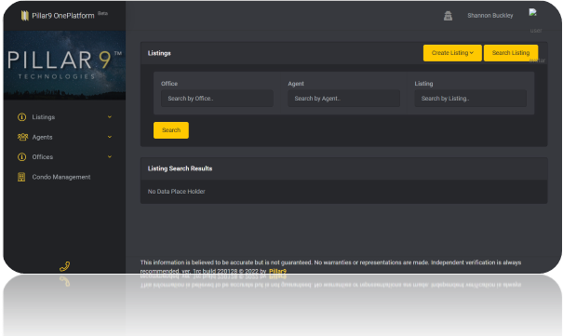563x336 pixels.
Task: Click the 'No Data Place Holder' text
Action: coord(176,192)
